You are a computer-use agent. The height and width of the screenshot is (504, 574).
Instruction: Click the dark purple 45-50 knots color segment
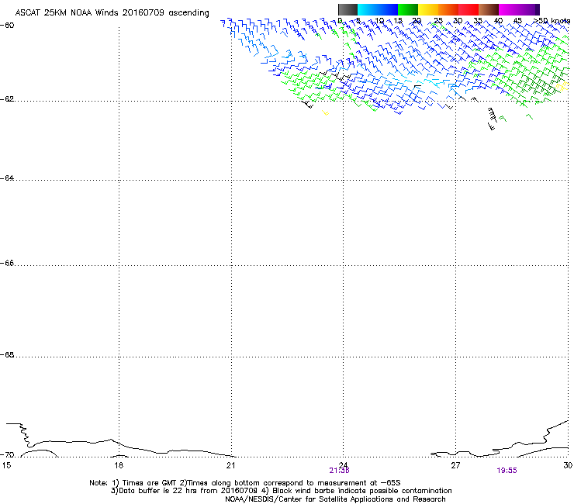[x=529, y=9]
